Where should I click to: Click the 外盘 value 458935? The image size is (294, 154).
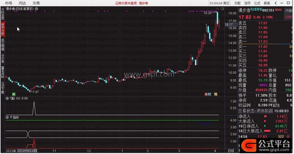pyautogui.click(x=261, y=90)
